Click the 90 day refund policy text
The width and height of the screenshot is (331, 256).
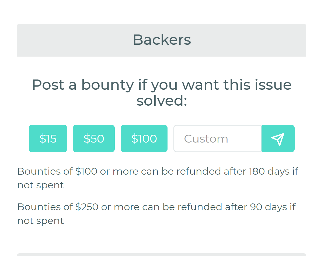pyautogui.click(x=156, y=213)
